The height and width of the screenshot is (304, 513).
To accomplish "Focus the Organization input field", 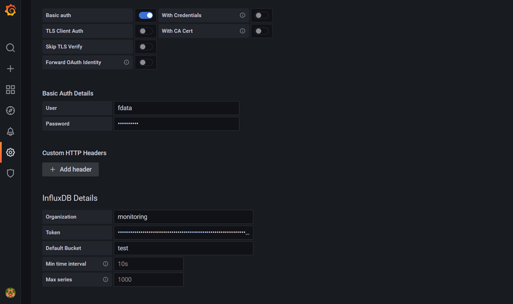I will (x=183, y=217).
